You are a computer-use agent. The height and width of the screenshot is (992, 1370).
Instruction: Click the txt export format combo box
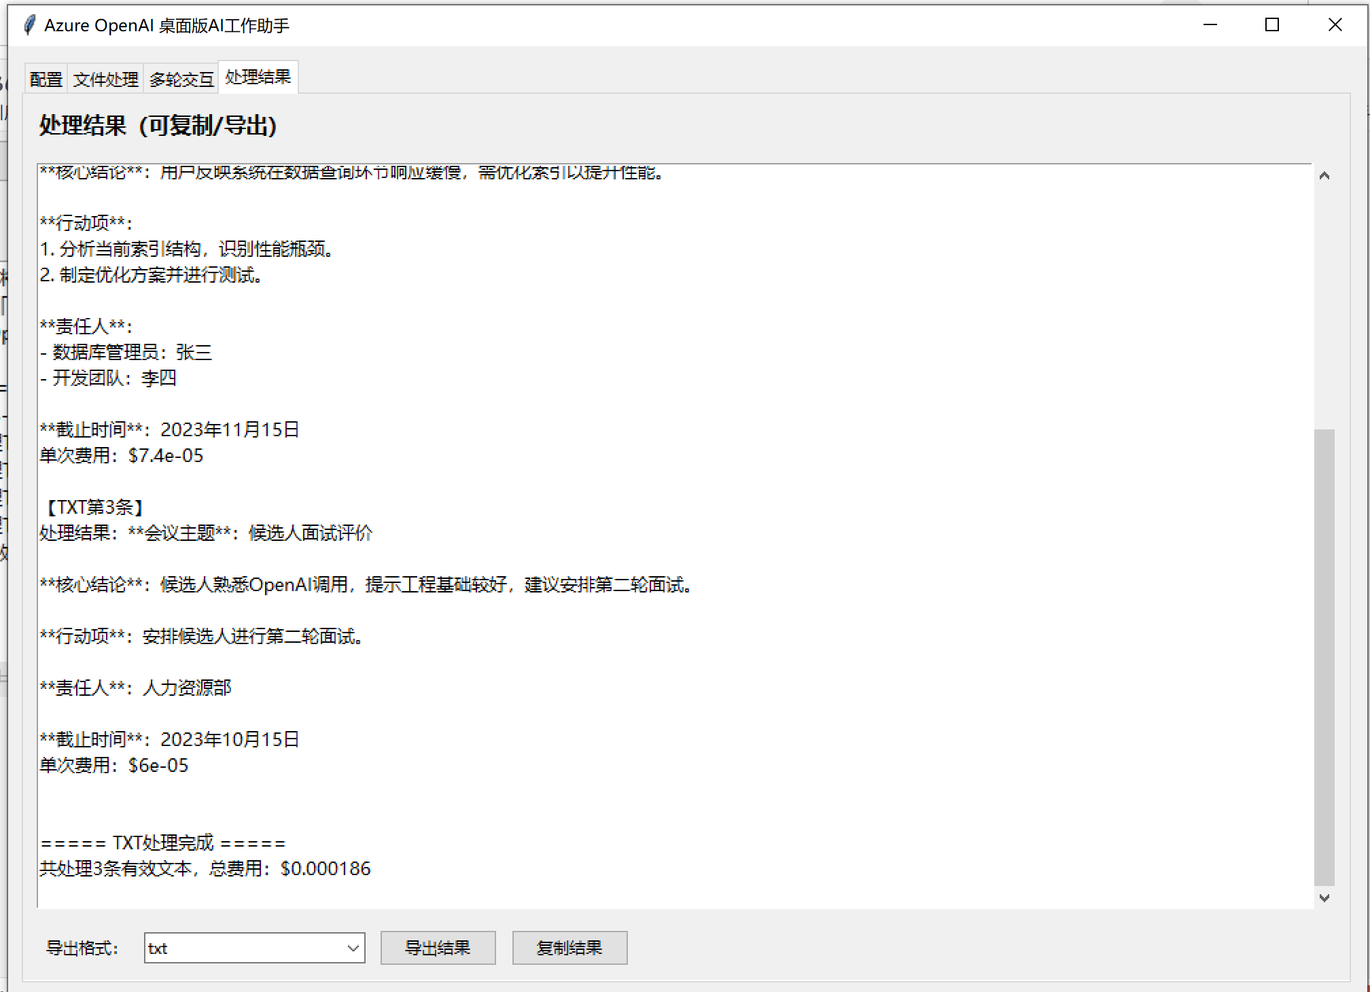pyautogui.click(x=245, y=949)
